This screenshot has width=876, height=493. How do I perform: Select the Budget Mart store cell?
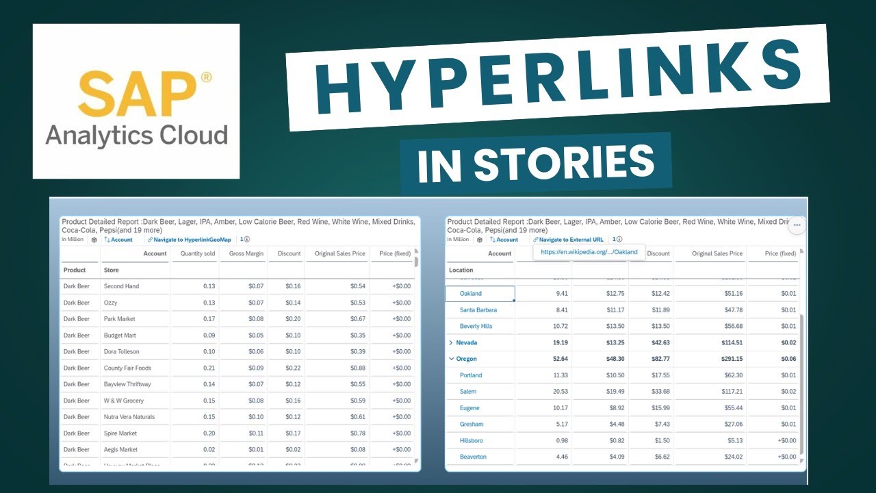[120, 336]
